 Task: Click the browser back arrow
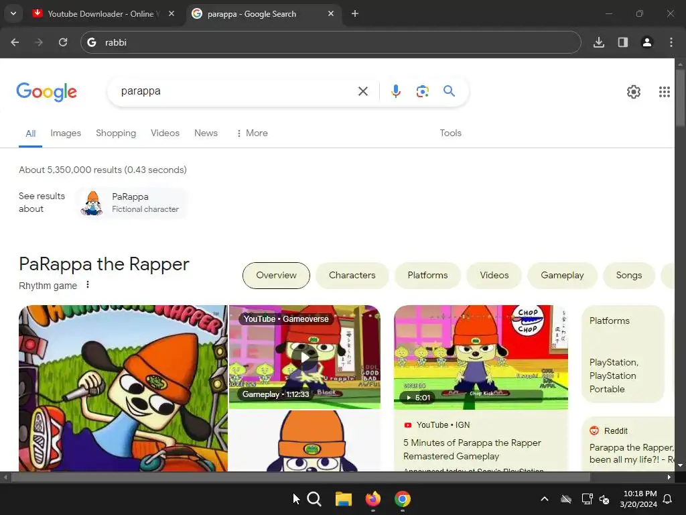pos(15,42)
